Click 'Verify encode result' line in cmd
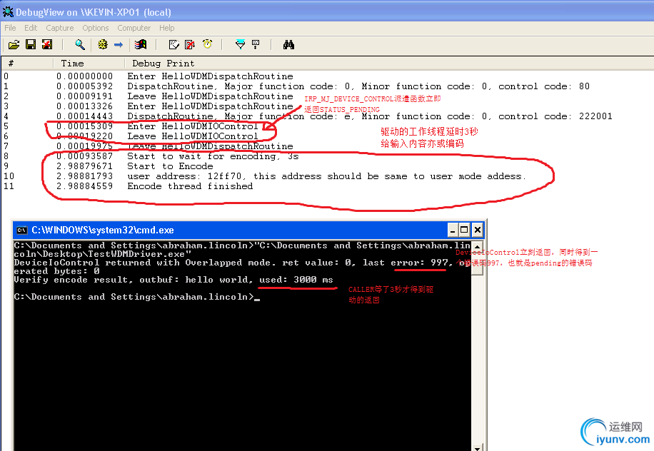This screenshot has width=654, height=451. 173,280
